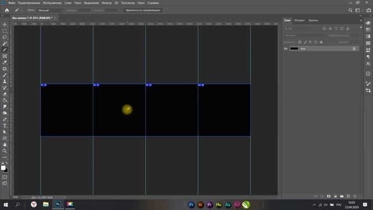Viewport: 373px width, 210px height.
Task: Select the Brush tool
Action: tap(5, 75)
